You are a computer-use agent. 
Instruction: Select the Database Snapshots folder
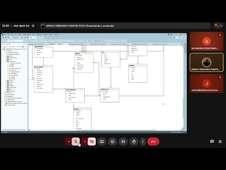coord(14,54)
